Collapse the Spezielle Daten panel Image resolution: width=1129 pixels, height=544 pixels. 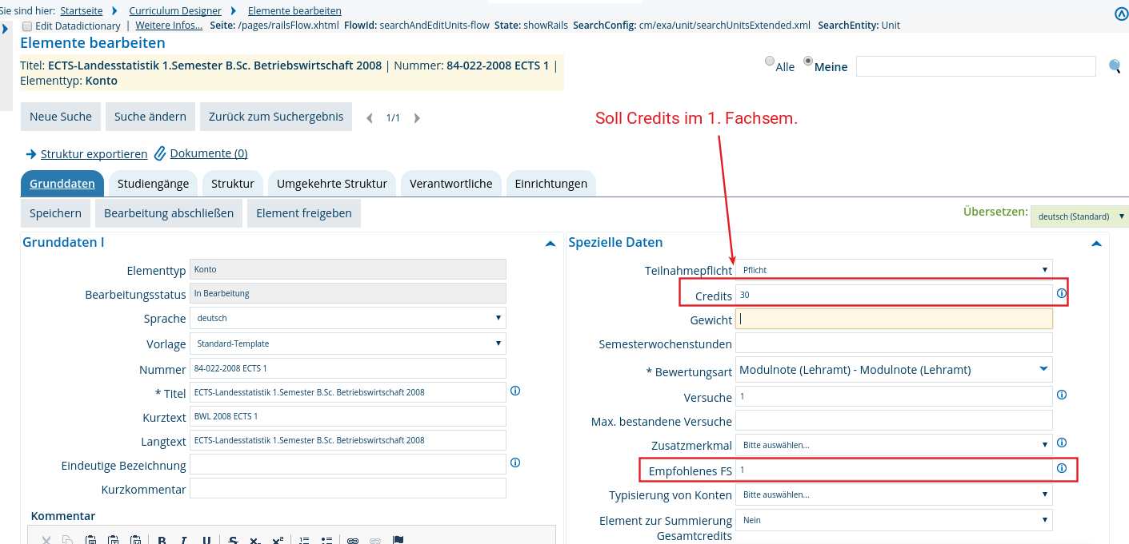(x=1096, y=244)
